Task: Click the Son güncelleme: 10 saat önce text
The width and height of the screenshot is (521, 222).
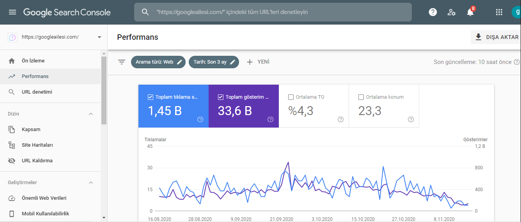Action: tap(473, 62)
